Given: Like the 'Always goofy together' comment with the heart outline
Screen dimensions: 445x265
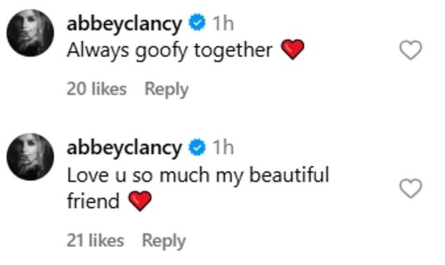Looking at the screenshot, I should click(x=411, y=50).
